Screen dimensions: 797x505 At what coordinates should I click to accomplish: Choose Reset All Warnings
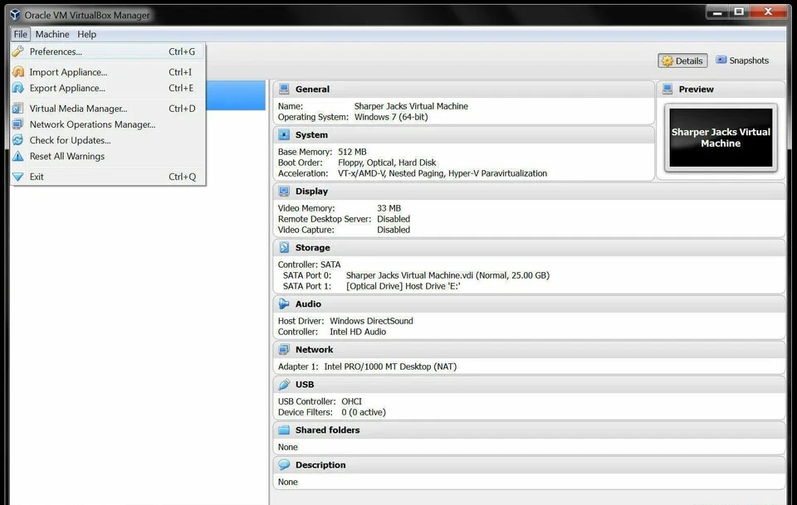69,156
